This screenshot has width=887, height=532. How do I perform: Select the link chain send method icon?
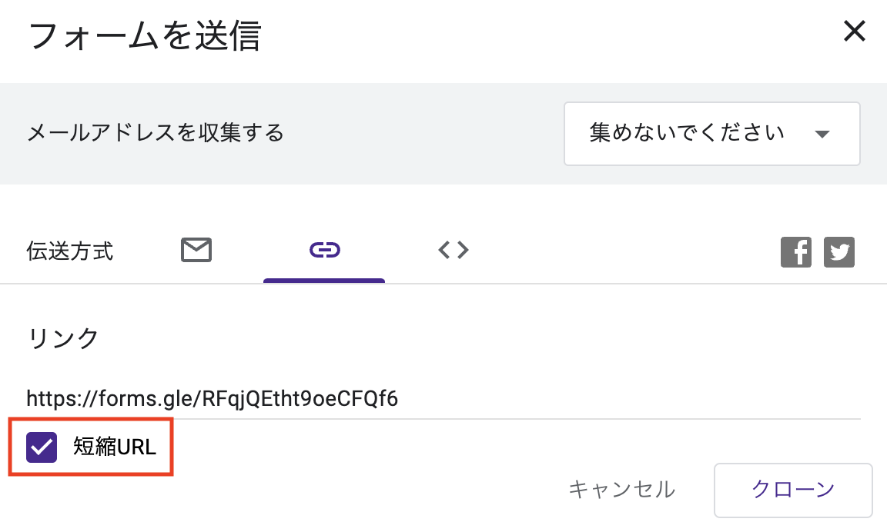tap(325, 250)
